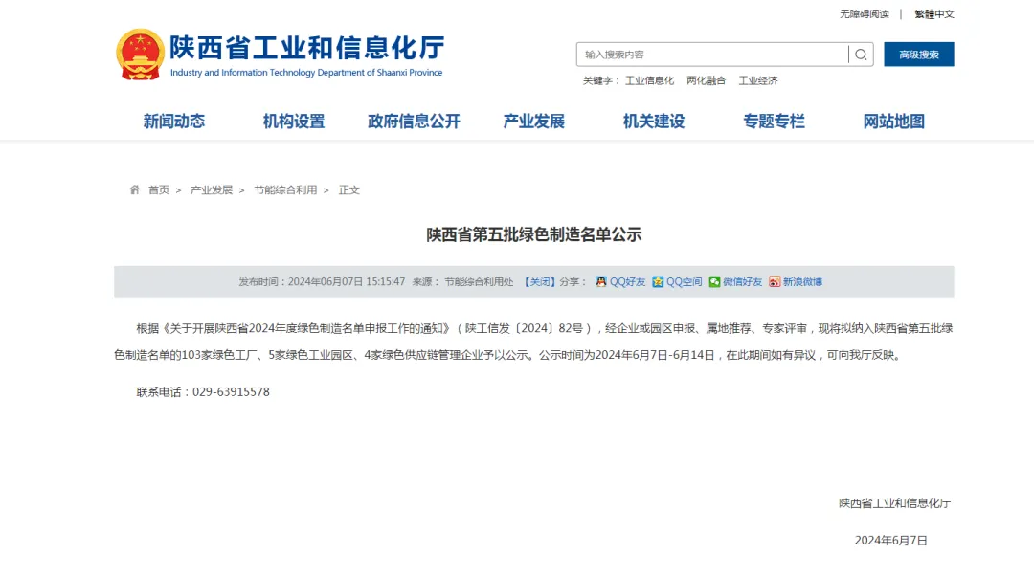The image size is (1034, 577).
Task: Enable 无障碍阅读 accessibility mode
Action: (863, 13)
